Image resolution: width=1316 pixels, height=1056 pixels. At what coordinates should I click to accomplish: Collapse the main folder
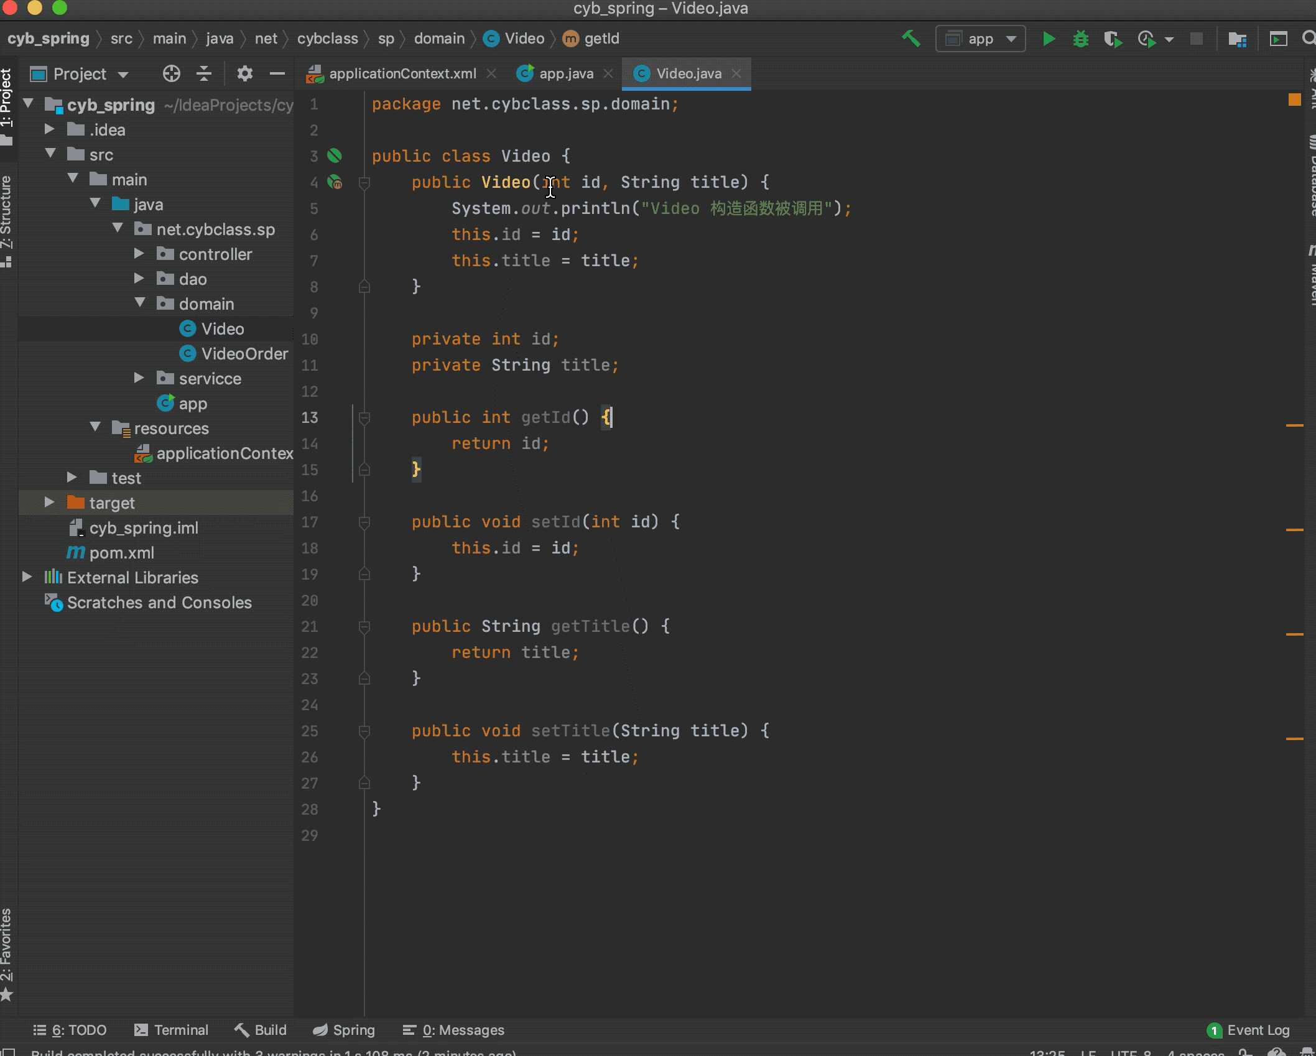point(73,178)
